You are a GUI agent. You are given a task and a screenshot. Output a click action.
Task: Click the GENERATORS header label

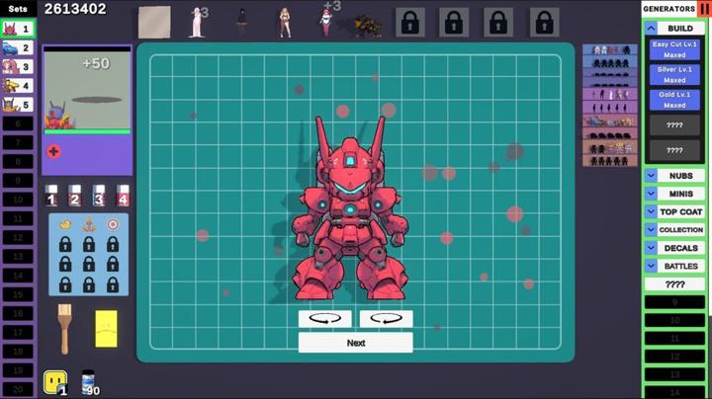tap(668, 9)
